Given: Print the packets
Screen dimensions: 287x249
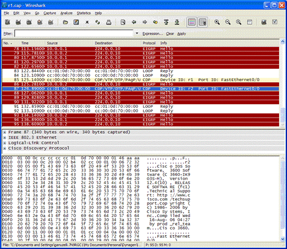Looking at the screenshot, I should tap(109, 22).
